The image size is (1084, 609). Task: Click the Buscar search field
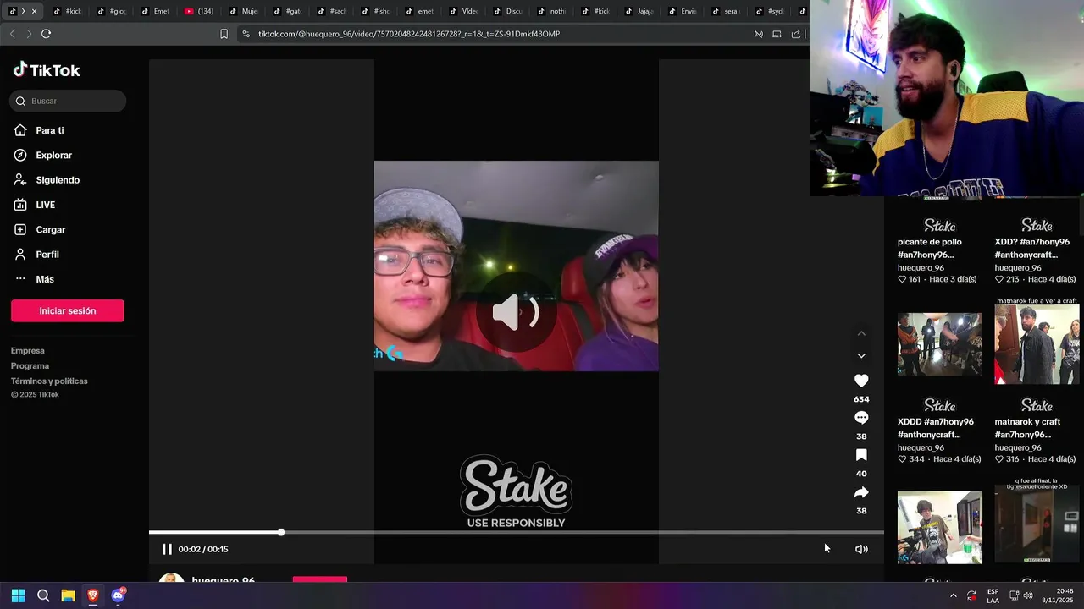pyautogui.click(x=68, y=101)
